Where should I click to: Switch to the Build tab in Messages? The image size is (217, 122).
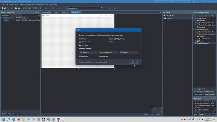click(196, 114)
